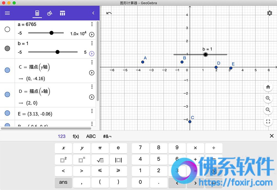Screen dimensions: 277x190
Task: Insert the square exponent template
Action: [x=63, y=160]
